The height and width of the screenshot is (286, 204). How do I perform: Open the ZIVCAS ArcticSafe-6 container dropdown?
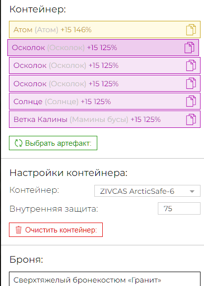pyautogui.click(x=147, y=191)
